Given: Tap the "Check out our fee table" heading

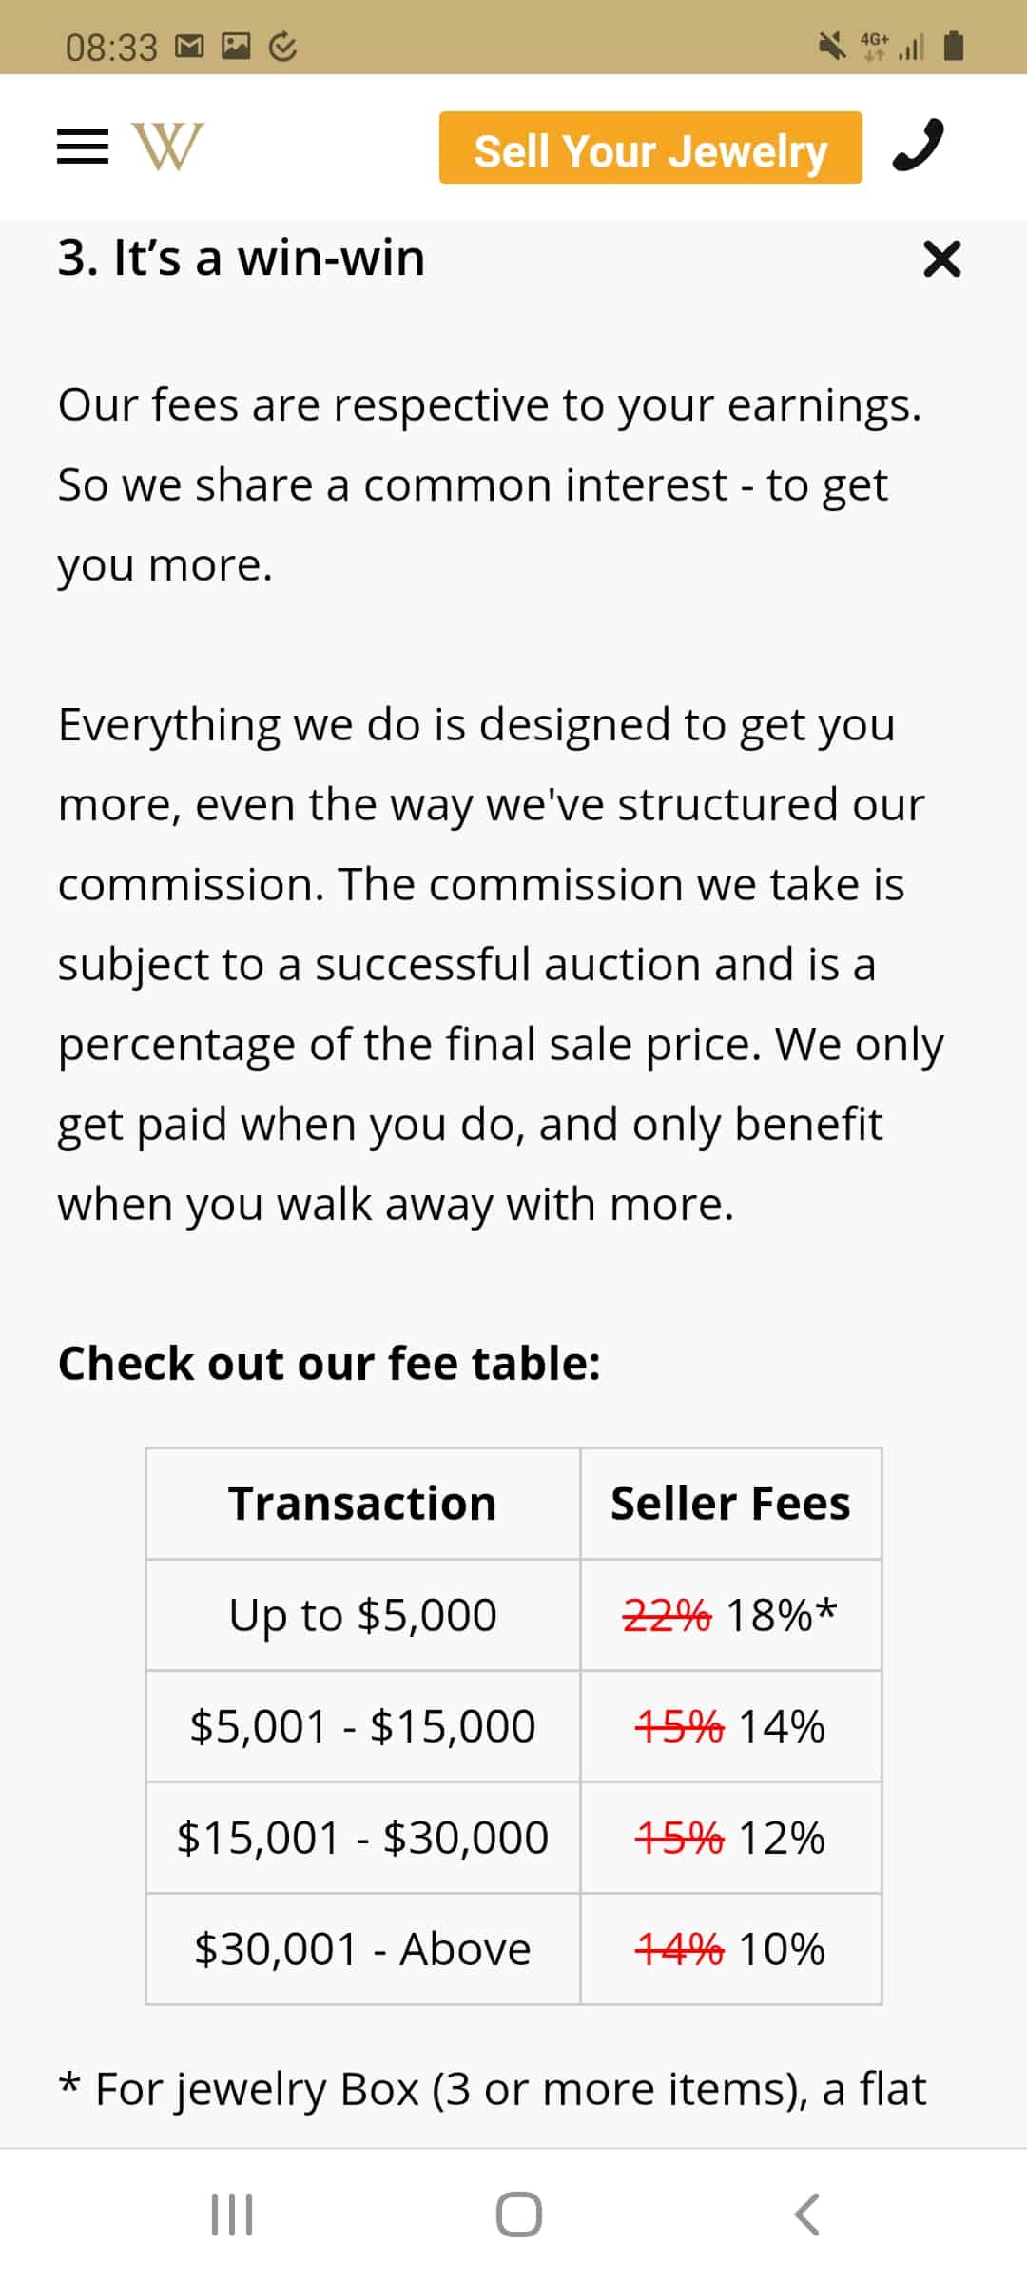Looking at the screenshot, I should click(x=329, y=1363).
